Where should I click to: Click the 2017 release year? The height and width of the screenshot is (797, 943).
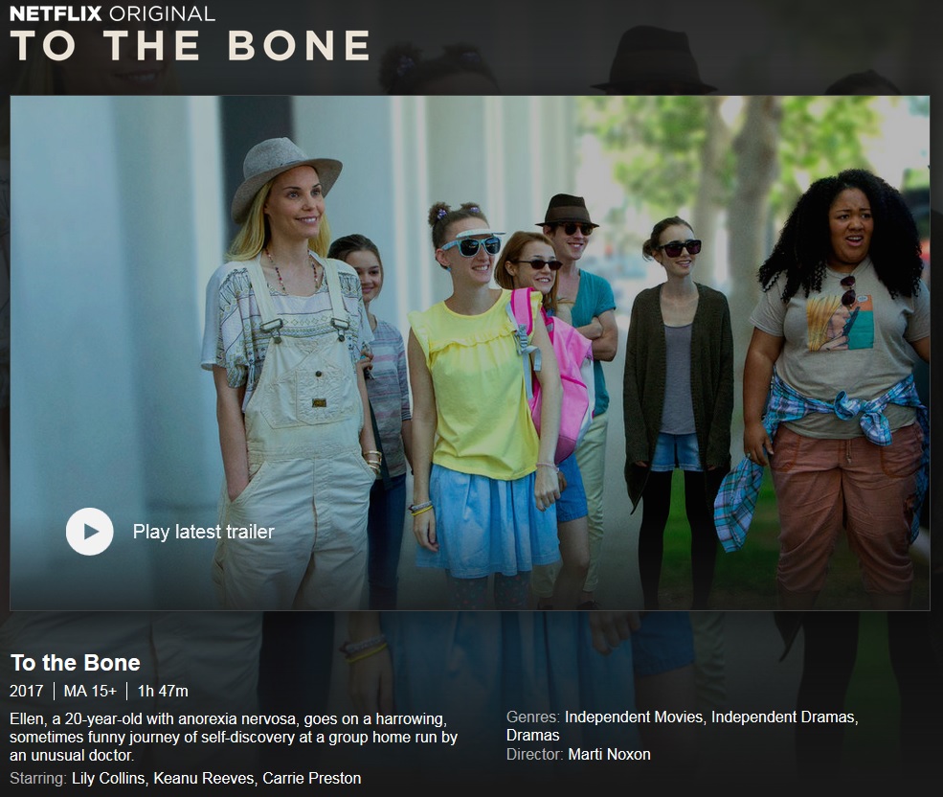[27, 691]
